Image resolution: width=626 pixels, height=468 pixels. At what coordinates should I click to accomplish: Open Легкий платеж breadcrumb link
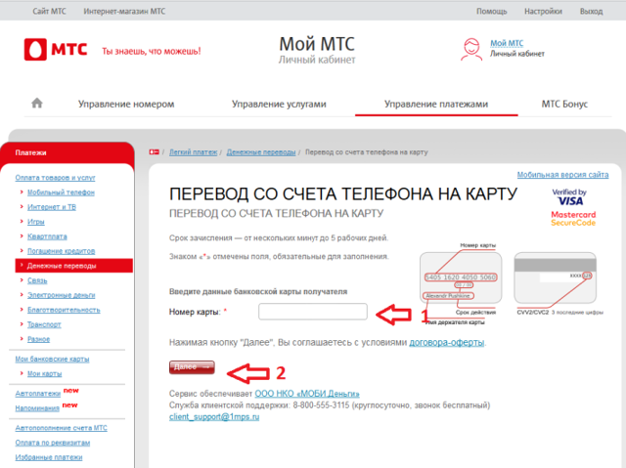click(194, 151)
